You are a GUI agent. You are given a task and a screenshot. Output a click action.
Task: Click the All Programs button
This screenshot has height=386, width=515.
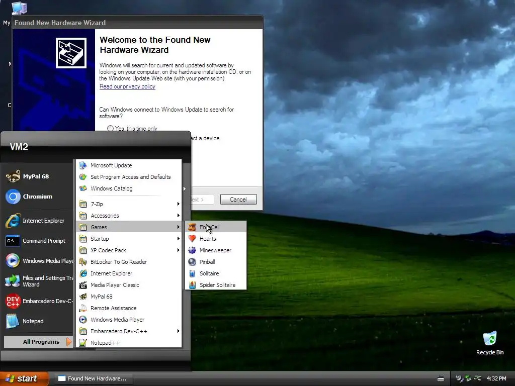38,342
